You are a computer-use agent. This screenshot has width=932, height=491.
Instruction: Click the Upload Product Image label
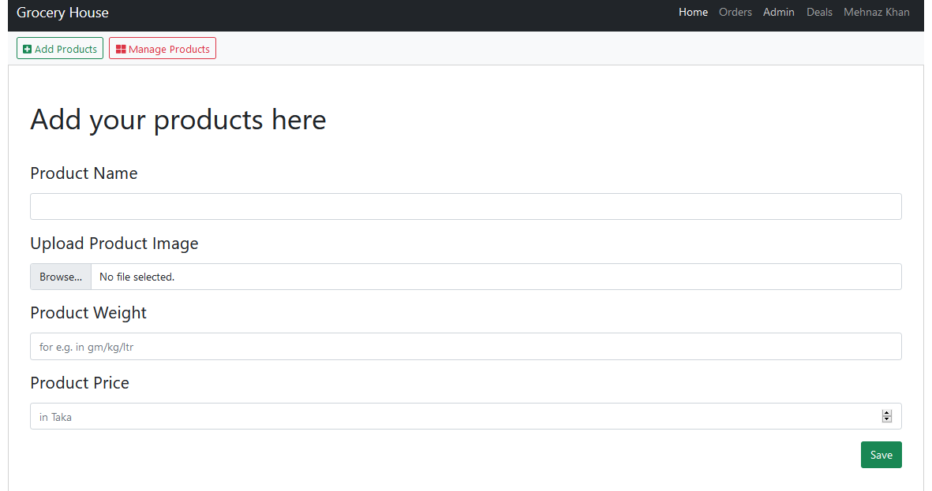pos(114,244)
